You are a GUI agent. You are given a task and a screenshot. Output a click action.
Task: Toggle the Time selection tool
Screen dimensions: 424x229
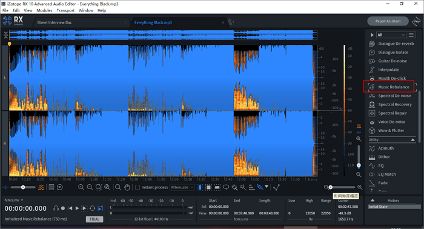pos(200,187)
